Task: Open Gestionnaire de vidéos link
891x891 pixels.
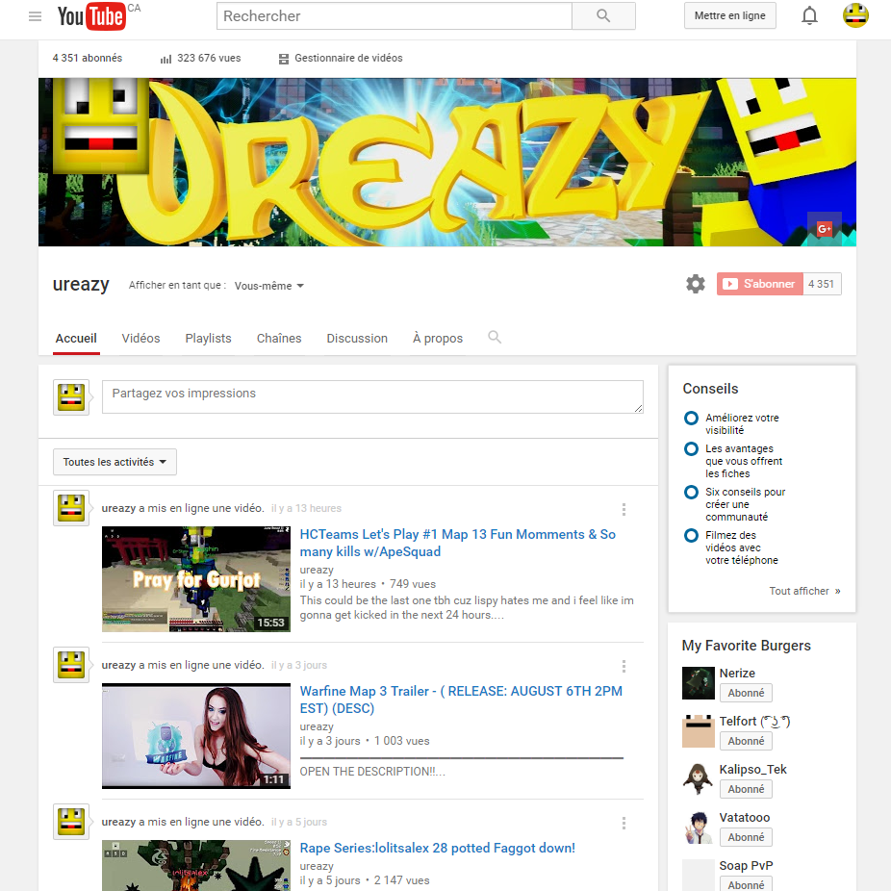Action: (348, 58)
